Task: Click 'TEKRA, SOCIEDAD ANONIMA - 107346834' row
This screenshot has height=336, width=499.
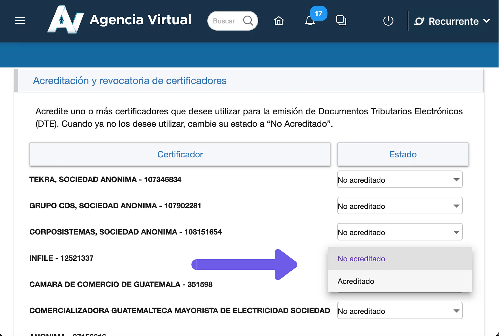Action: [105, 180]
